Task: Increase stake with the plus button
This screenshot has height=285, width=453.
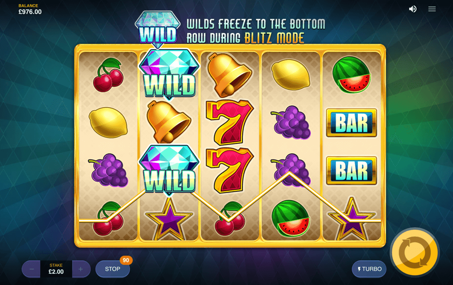Action: coord(80,269)
